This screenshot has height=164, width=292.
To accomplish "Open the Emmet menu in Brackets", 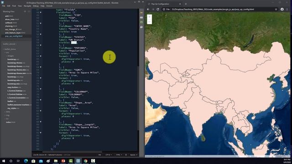I will 49,6.
